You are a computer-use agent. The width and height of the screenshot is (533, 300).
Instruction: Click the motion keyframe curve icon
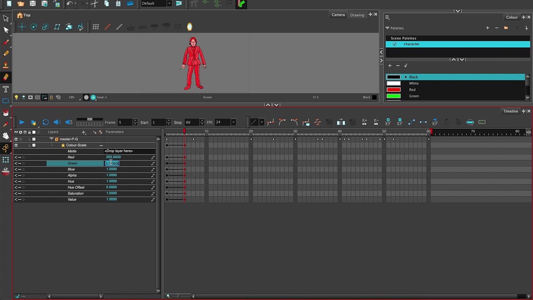(x=411, y=122)
